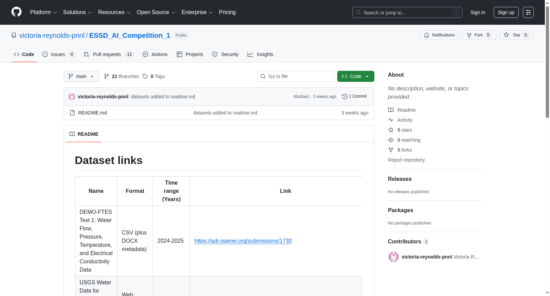Click the Public visibility badge
The width and height of the screenshot is (550, 296).
[x=181, y=35]
